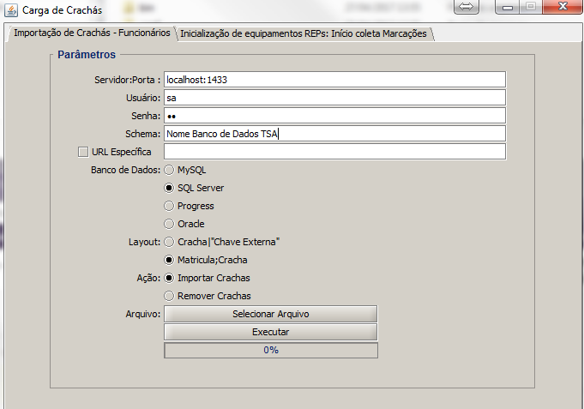
Task: Switch to Inicialização de equipamentos REPs tab
Action: [304, 33]
